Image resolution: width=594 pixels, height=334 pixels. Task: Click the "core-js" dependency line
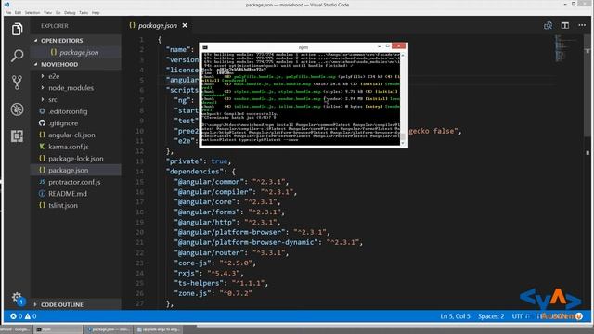(214, 263)
